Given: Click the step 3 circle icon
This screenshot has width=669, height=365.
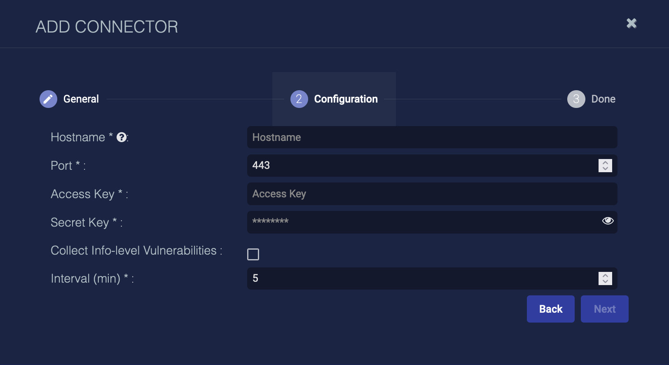Looking at the screenshot, I should 576,99.
